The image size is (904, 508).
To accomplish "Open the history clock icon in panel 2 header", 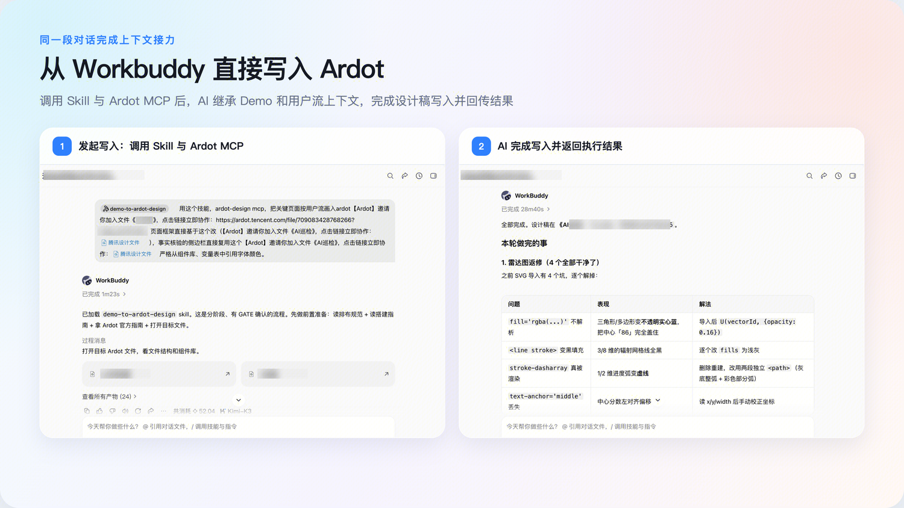I will (x=838, y=176).
